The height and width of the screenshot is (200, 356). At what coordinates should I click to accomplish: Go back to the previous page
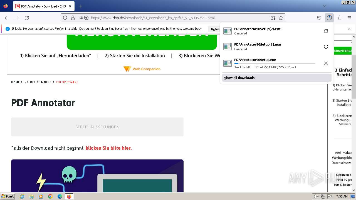pyautogui.click(x=7, y=18)
